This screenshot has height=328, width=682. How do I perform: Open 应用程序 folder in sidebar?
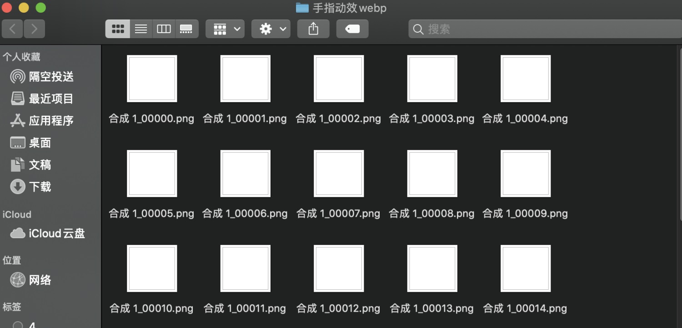(51, 121)
